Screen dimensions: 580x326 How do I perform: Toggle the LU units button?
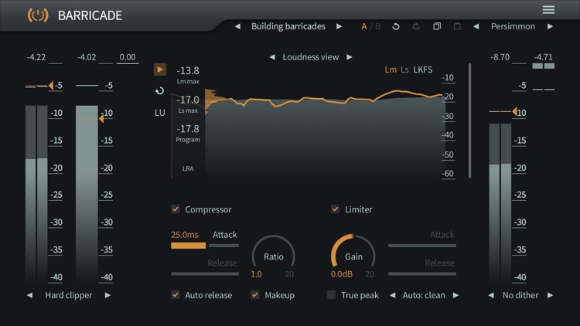click(160, 113)
